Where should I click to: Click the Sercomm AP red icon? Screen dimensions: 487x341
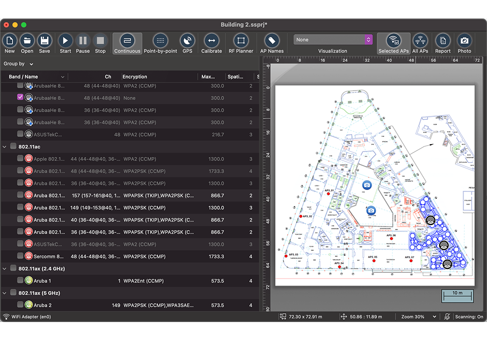[x=29, y=256]
